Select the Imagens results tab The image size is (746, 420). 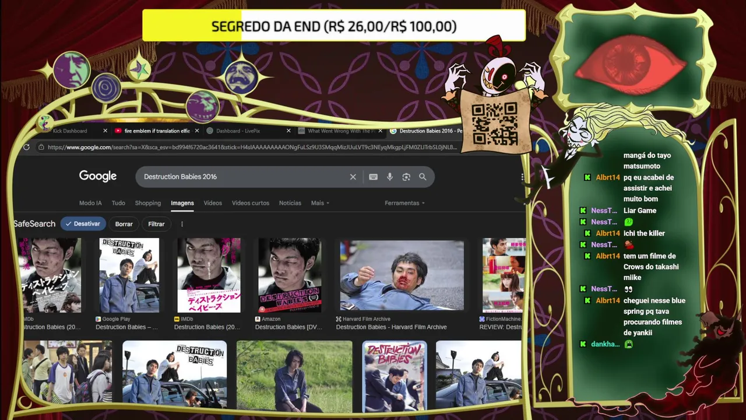(182, 203)
